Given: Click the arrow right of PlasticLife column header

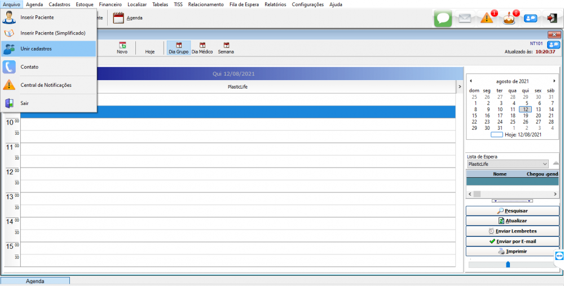Looking at the screenshot, I should 459,87.
